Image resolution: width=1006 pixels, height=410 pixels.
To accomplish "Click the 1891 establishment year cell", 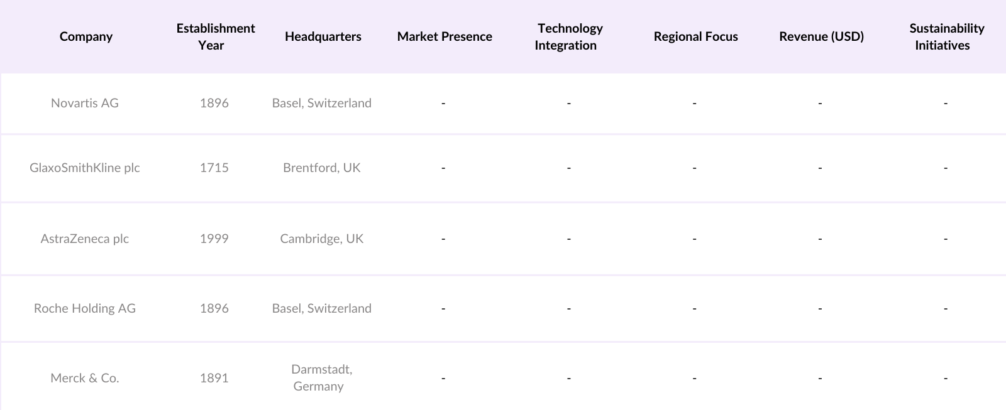I will click(x=214, y=378).
